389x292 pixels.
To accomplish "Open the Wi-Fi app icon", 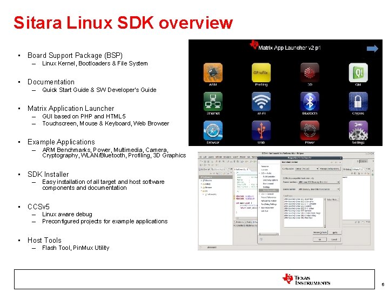I will coord(261,101).
